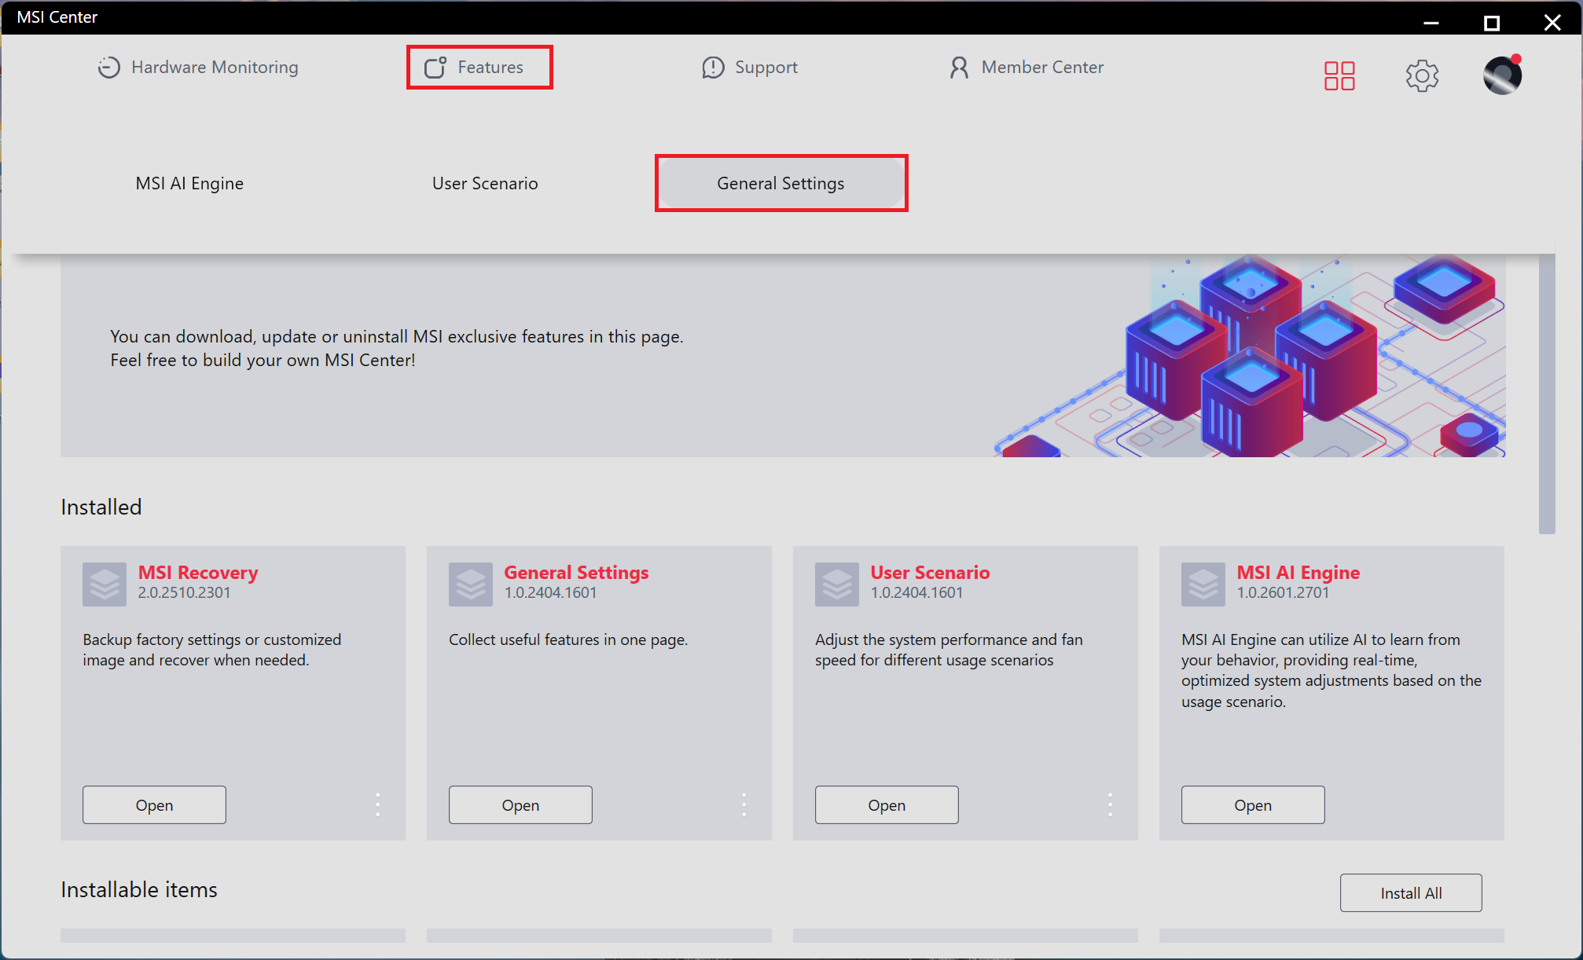Click the red MSI AI Engine card title
1583x960 pixels.
pos(1298,572)
